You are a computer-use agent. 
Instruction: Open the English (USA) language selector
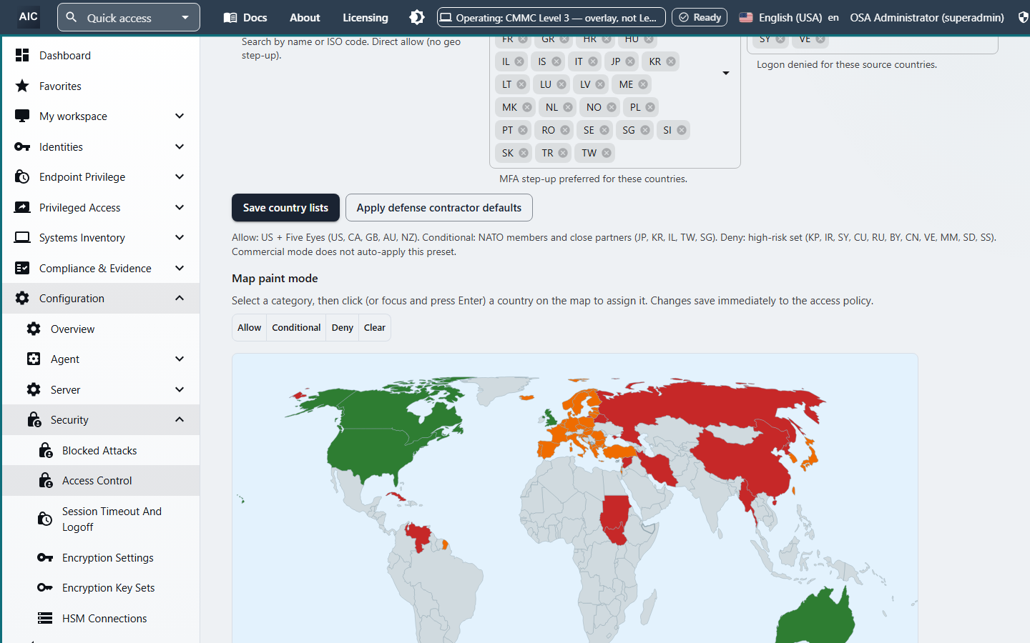point(789,17)
